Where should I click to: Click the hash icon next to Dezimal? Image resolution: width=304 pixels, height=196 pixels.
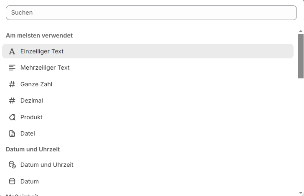12,101
